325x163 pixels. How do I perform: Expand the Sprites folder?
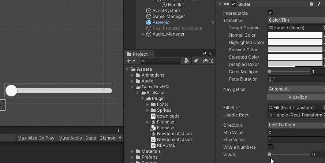click(x=148, y=110)
